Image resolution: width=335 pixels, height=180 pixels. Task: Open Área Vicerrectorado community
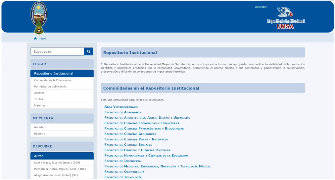pyautogui.click(x=121, y=107)
